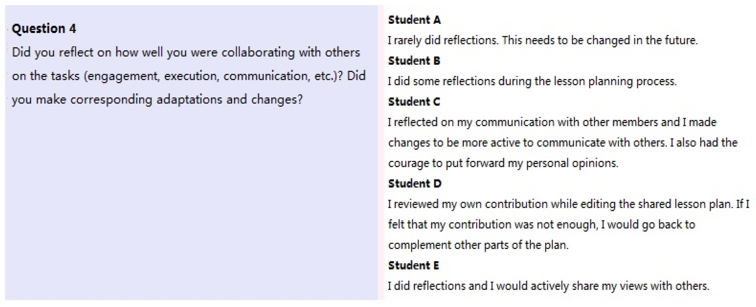The height and width of the screenshot is (307, 756).
Task: Click the "Question 4" heading
Action: coord(44,29)
